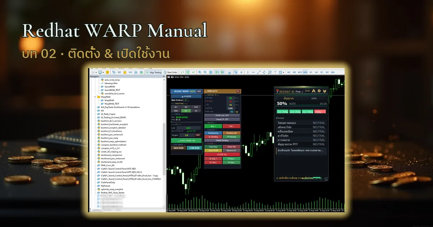Image resolution: width=433 pixels, height=227 pixels.
Task: Click the red Sell market button
Action: [232, 126]
